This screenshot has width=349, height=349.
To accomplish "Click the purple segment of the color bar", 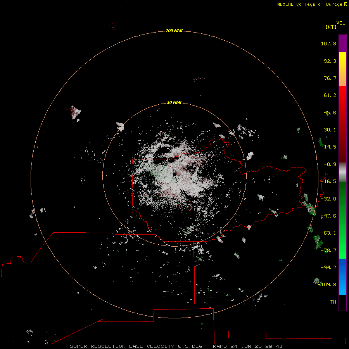I will coord(342,43).
